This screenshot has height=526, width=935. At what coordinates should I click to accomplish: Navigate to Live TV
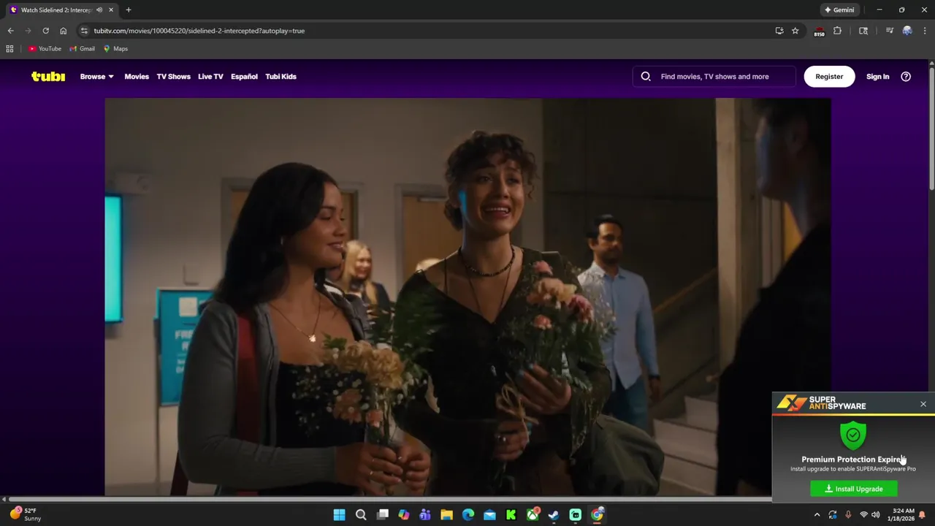coord(210,76)
